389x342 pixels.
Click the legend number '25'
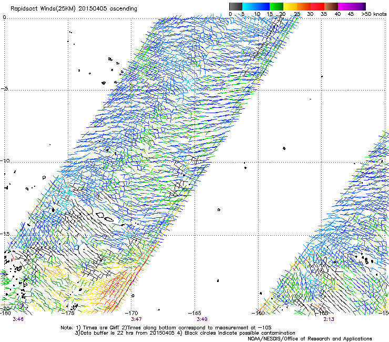297,14
